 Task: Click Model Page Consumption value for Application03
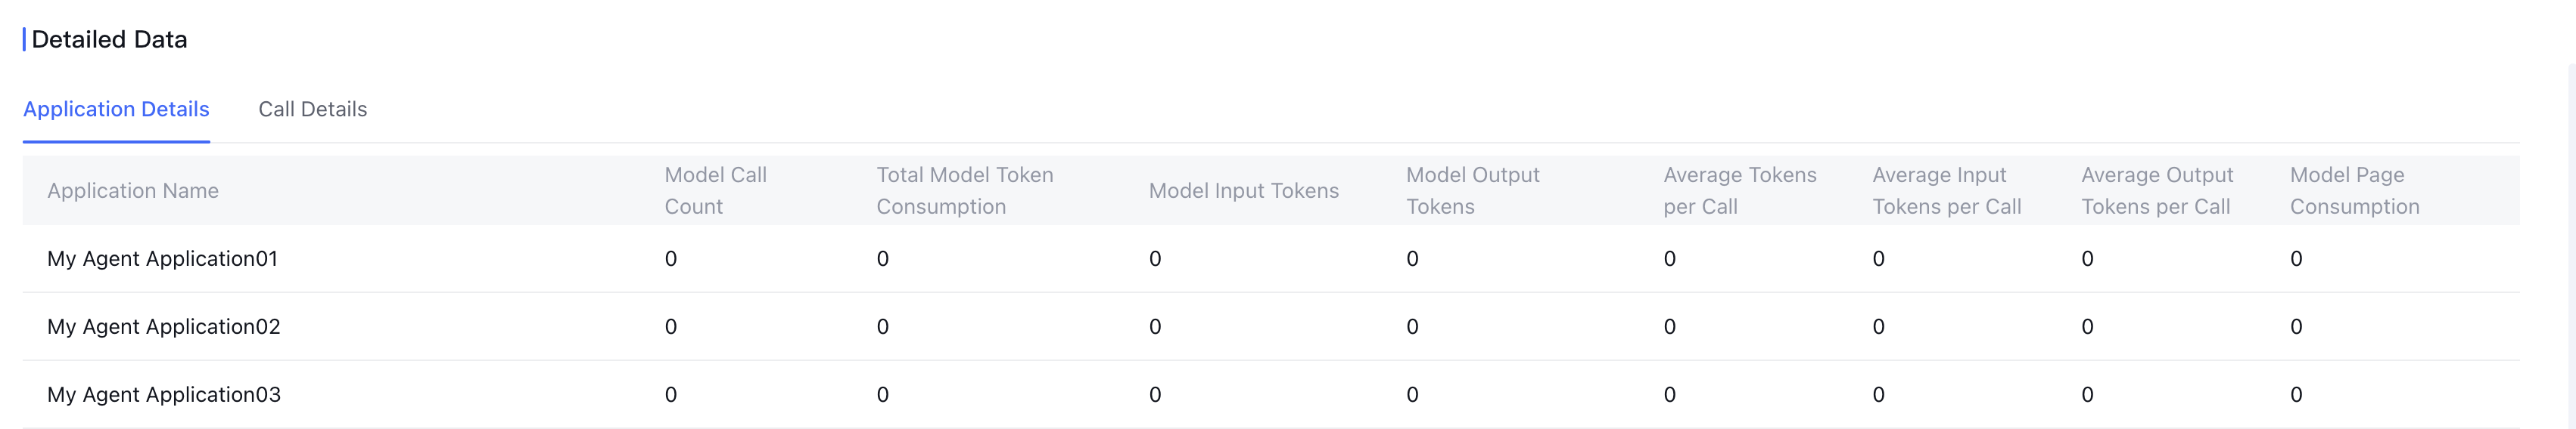coord(2296,394)
